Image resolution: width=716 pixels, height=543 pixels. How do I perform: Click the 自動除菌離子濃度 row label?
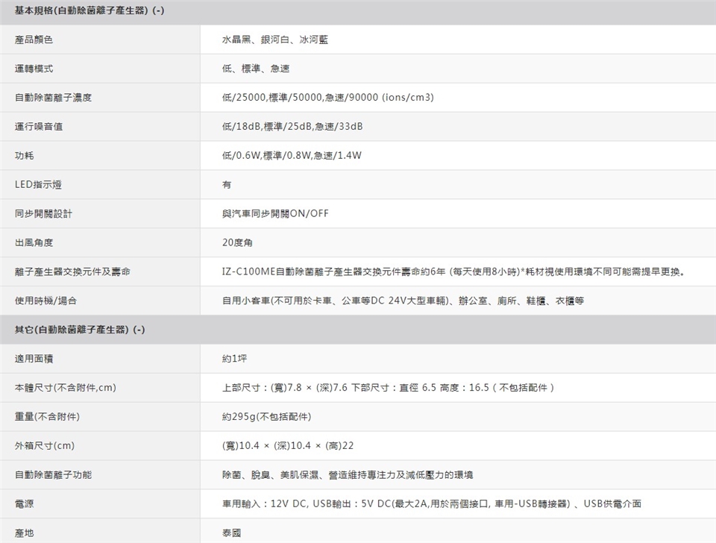53,98
